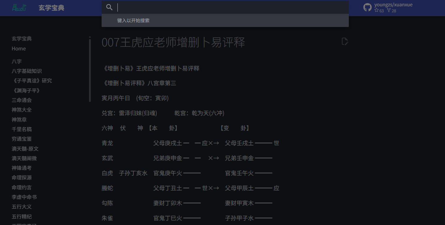Click the fork icon showing 28 forks

(389, 10)
